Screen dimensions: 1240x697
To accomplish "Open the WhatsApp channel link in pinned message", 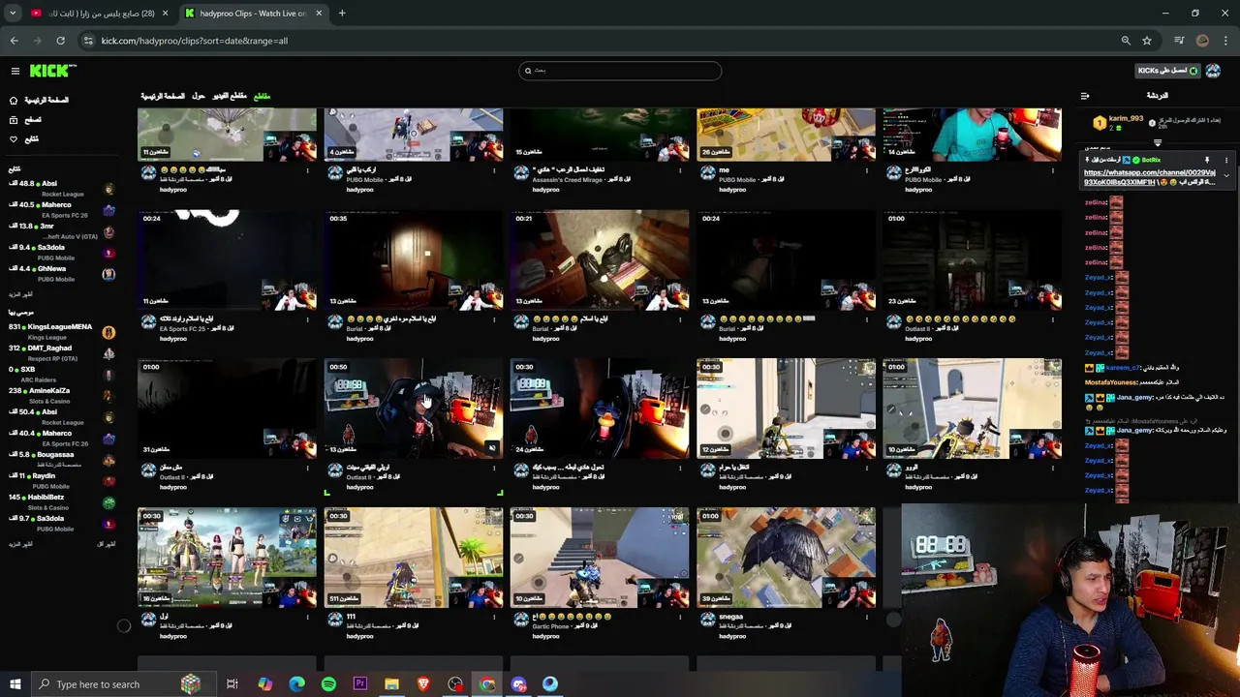I will coord(1149,177).
